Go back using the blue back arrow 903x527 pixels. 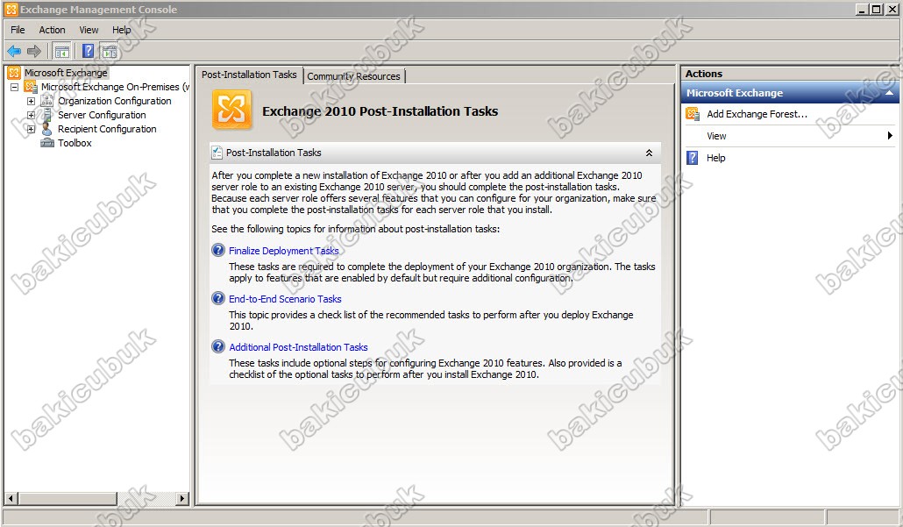coord(14,51)
